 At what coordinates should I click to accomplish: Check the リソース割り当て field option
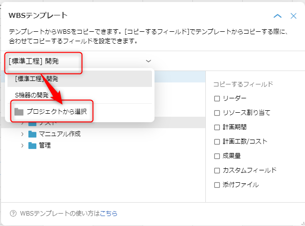point(217,113)
